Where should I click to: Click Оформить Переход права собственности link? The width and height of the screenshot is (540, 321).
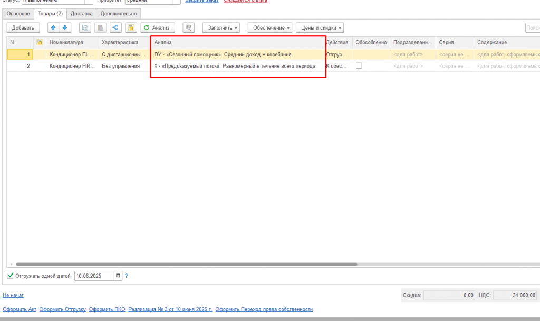click(264, 309)
